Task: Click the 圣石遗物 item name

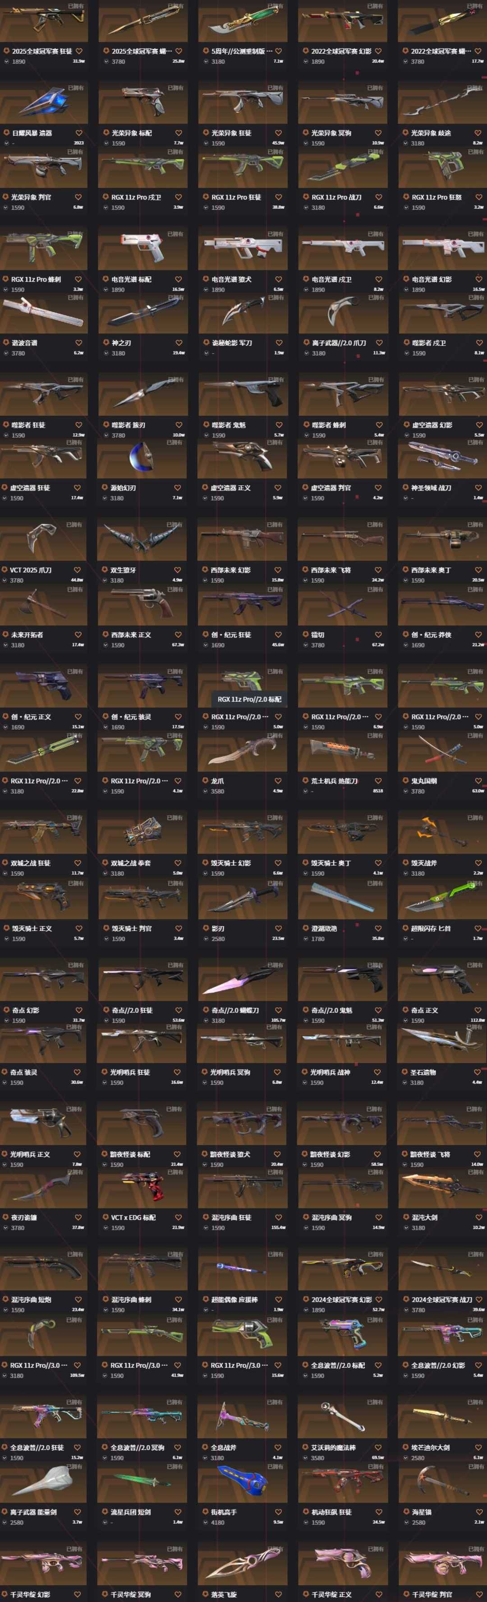Action: pyautogui.click(x=423, y=1072)
